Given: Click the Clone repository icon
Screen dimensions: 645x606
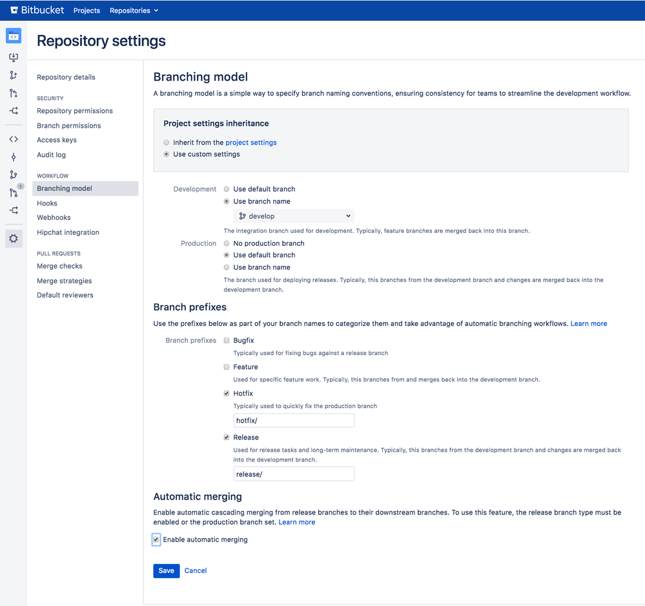Looking at the screenshot, I should click(x=14, y=57).
